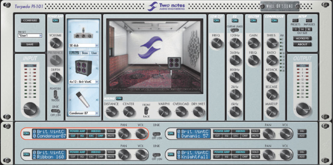Screen dimensions: 333x165
Task: Click the 4x12 cabinet picture
Action: [84, 68]
